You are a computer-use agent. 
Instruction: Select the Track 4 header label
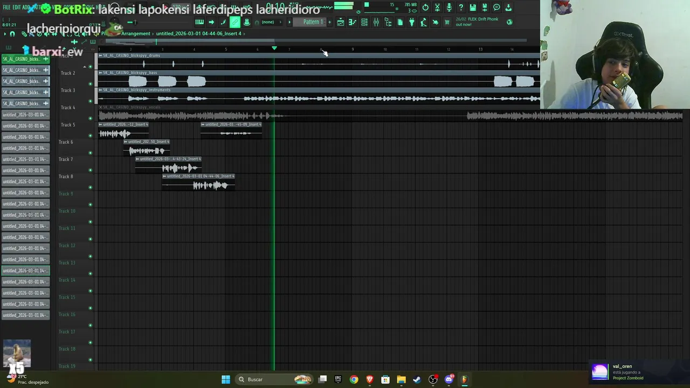click(x=68, y=107)
